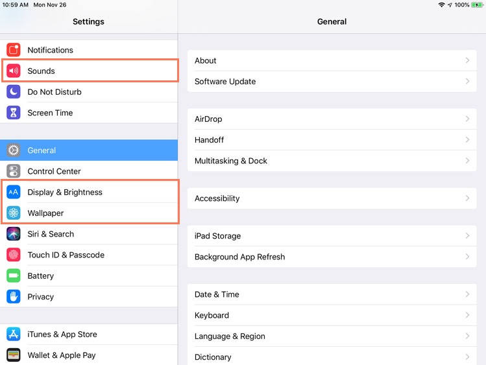486x365 pixels.
Task: Tap the Display & Brightness AA icon
Action: click(x=14, y=193)
